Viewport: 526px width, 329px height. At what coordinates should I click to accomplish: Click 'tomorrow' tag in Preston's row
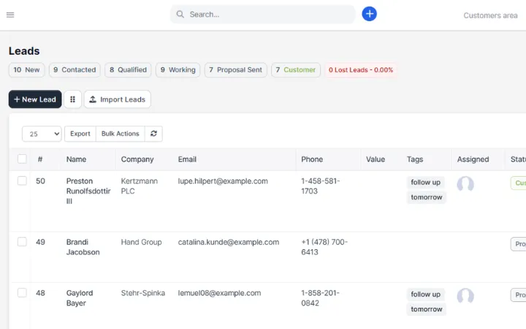[427, 197]
